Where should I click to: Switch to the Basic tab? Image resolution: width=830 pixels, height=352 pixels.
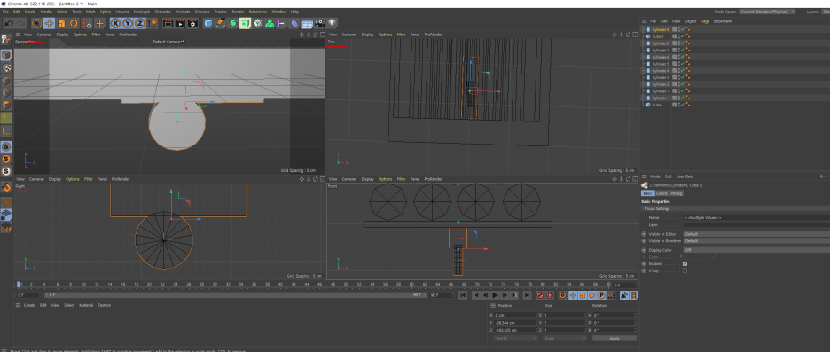click(648, 193)
